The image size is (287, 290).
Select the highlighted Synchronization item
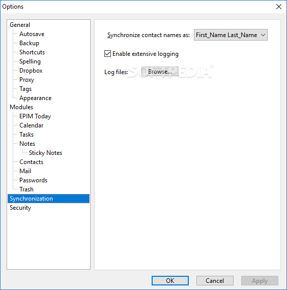click(48, 199)
